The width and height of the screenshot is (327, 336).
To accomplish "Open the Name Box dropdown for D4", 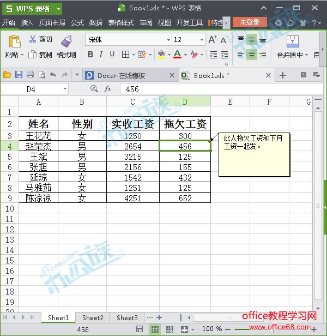I will tap(65, 89).
